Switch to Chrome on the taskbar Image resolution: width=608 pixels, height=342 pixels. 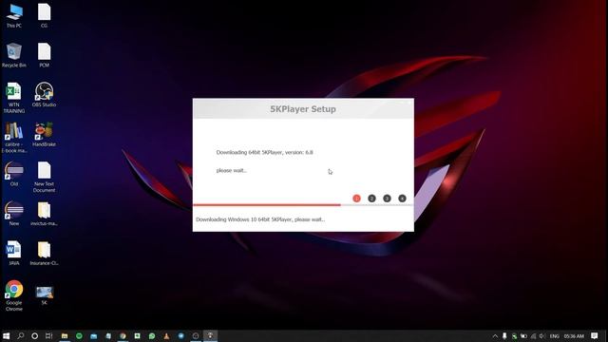click(x=123, y=335)
